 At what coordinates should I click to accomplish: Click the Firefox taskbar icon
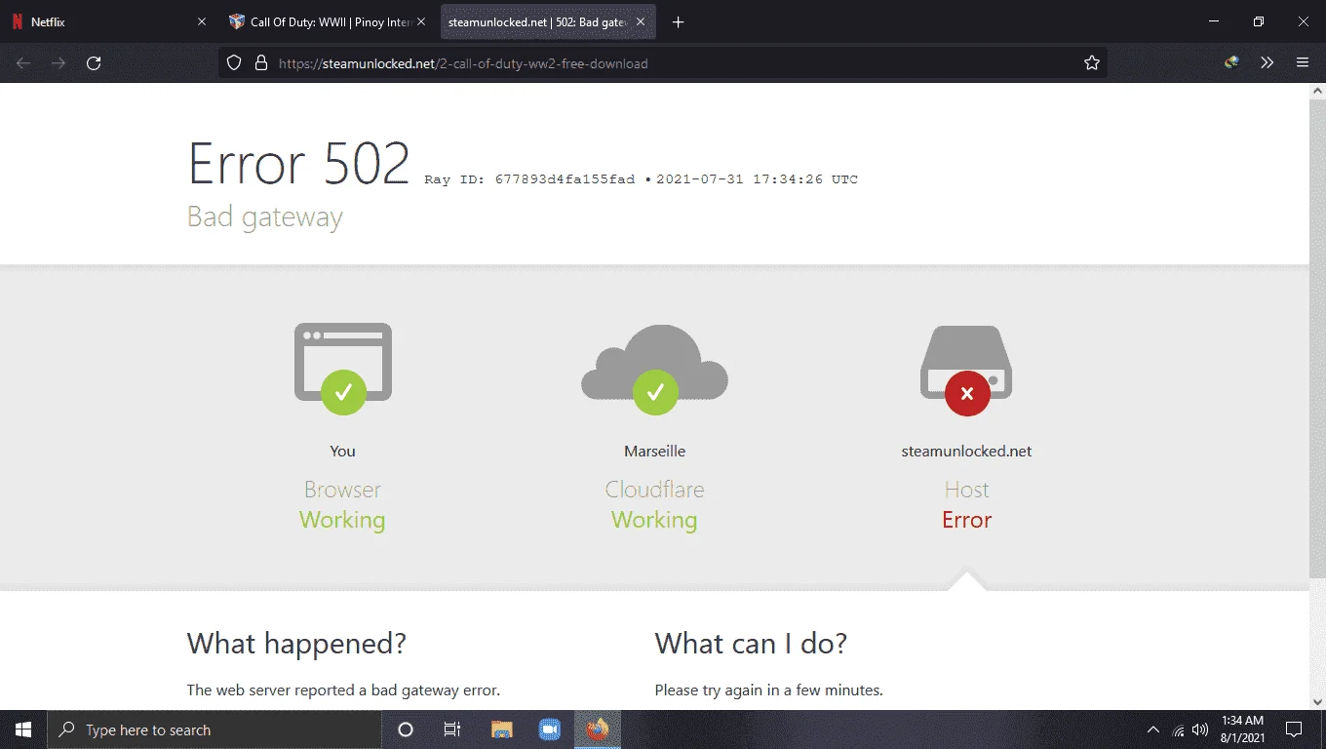point(598,729)
